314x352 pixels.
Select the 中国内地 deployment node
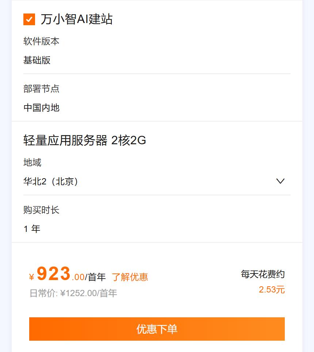pos(41,108)
